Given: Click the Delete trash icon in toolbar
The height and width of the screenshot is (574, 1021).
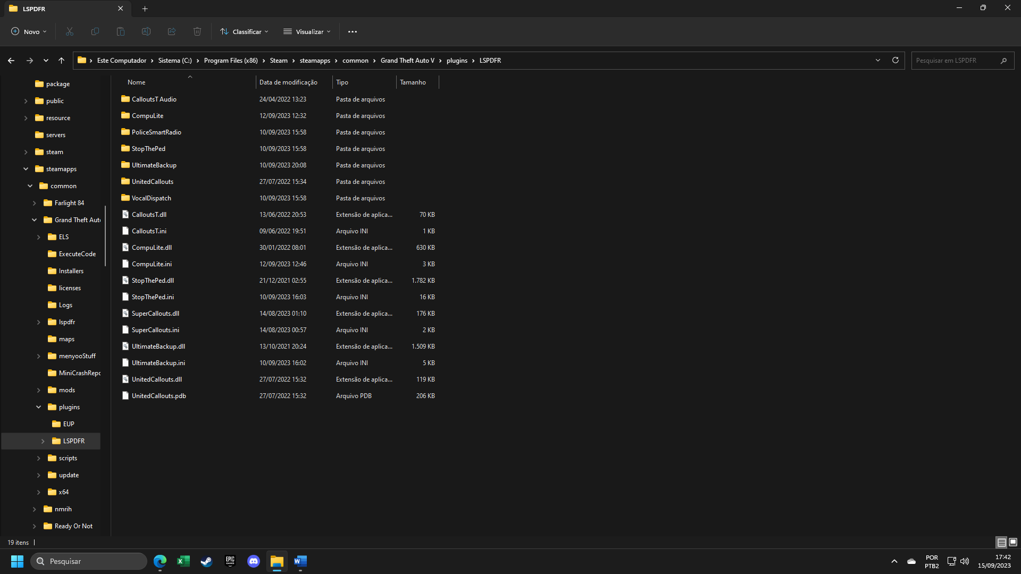Looking at the screenshot, I should coord(197,32).
